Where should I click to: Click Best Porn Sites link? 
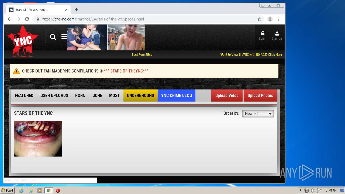coord(142,55)
